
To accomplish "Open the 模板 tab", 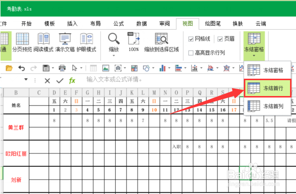I will tap(50, 24).
